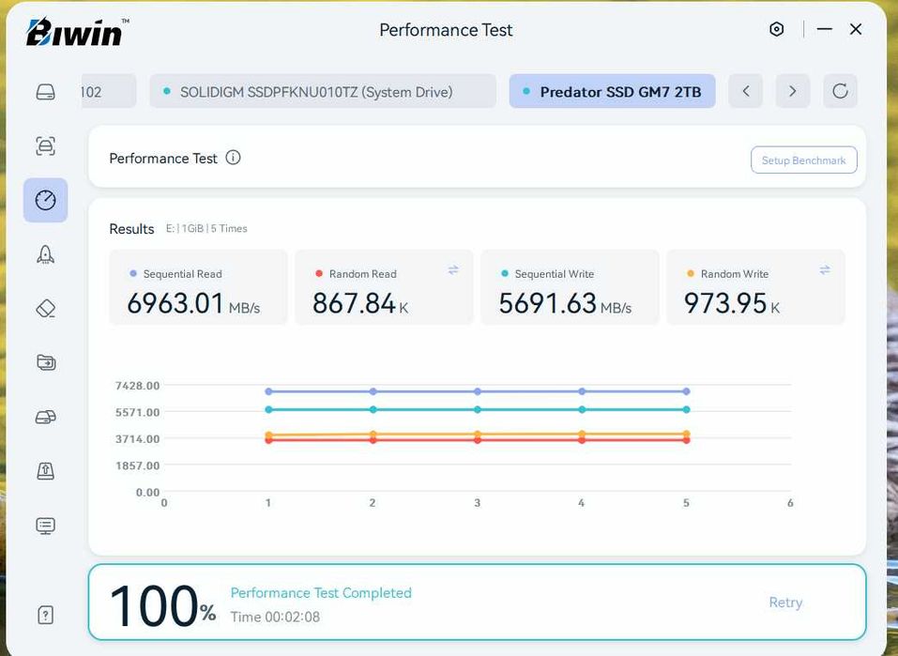Select the Performance Test speedometer icon

coord(45,200)
